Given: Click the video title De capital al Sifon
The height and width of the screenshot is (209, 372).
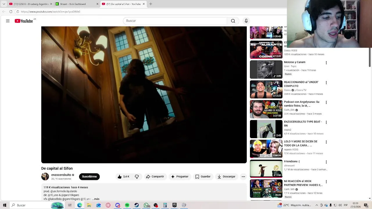Looking at the screenshot, I should click(57, 168).
